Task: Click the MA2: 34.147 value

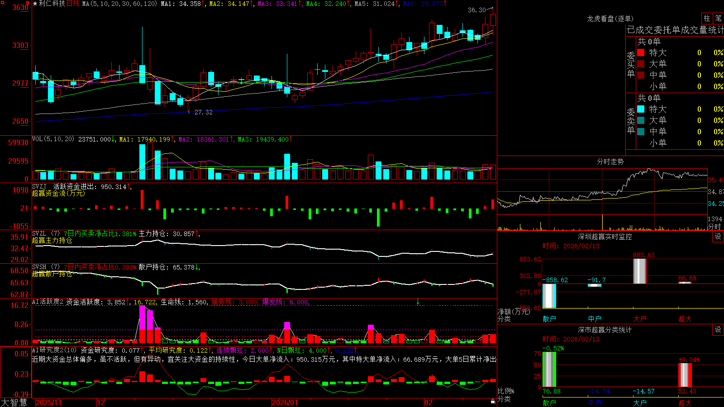Action: coord(230,4)
